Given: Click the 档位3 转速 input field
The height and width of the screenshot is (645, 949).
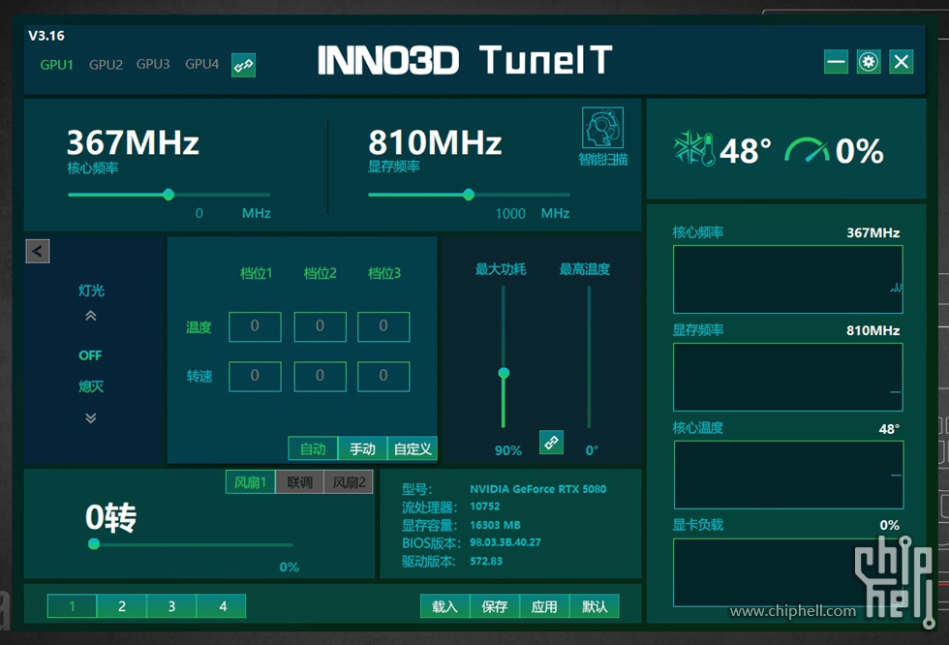Looking at the screenshot, I should tap(383, 377).
